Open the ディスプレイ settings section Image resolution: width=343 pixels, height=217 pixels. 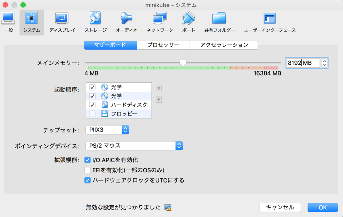[62, 22]
